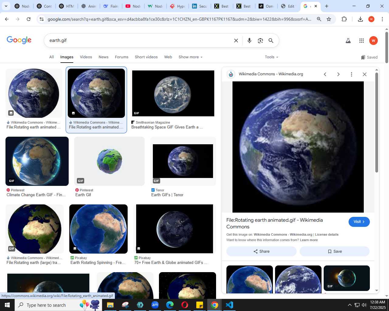Switch to the Short videos tab
The width and height of the screenshot is (389, 311).
click(146, 57)
